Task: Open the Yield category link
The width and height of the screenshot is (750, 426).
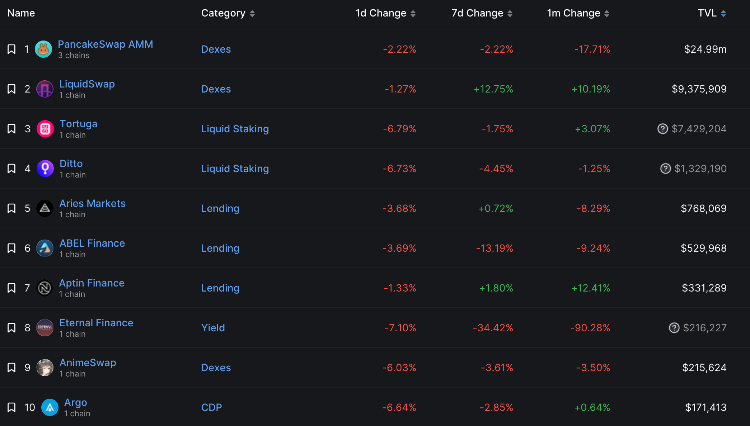Action: click(213, 328)
